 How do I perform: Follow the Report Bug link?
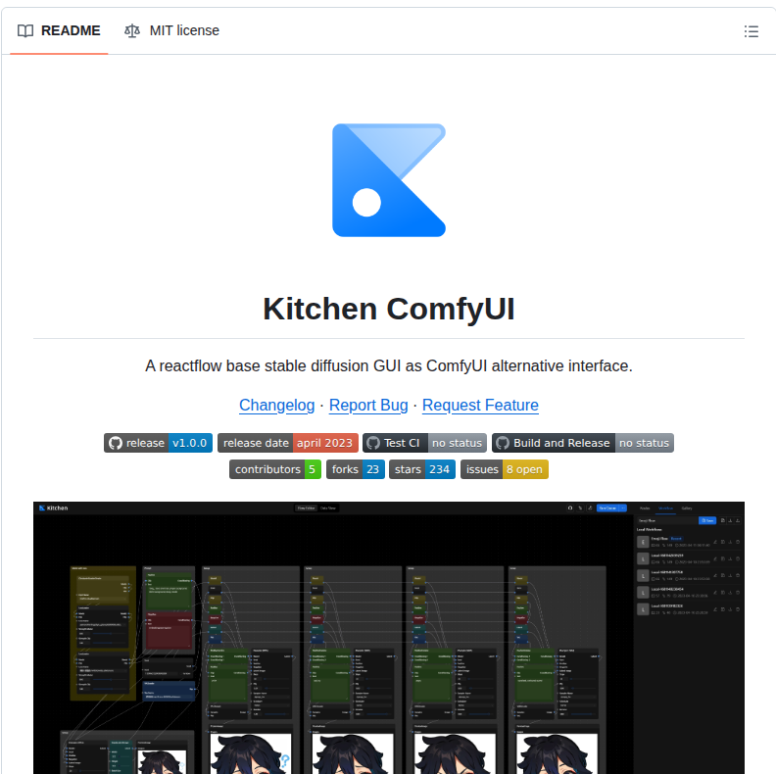[368, 405]
